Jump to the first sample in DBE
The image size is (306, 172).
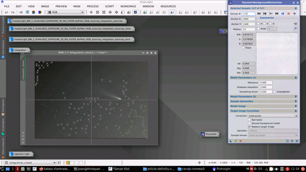pos(259,14)
